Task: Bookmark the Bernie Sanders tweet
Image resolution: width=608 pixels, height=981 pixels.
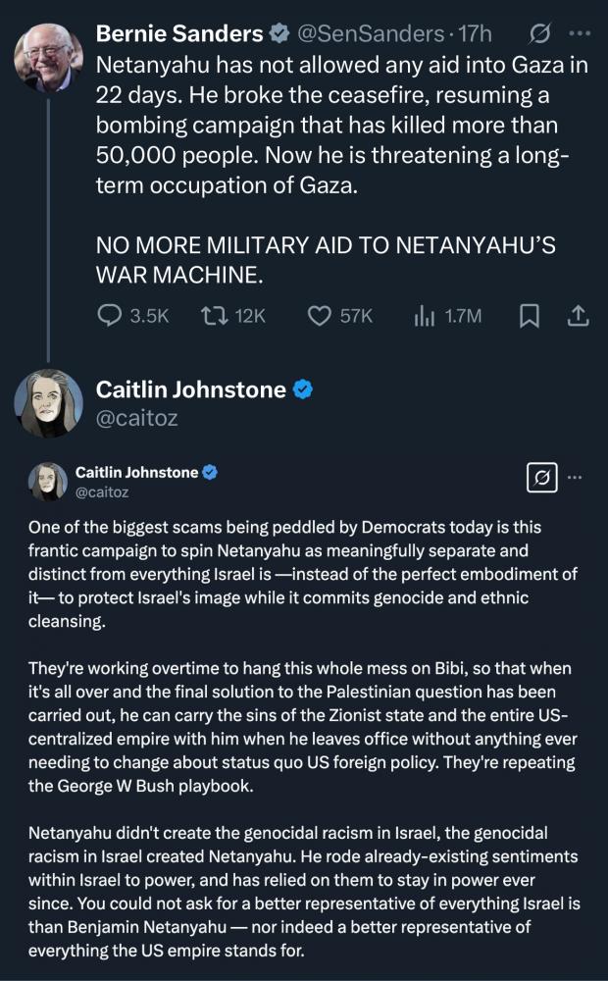Action: click(529, 315)
